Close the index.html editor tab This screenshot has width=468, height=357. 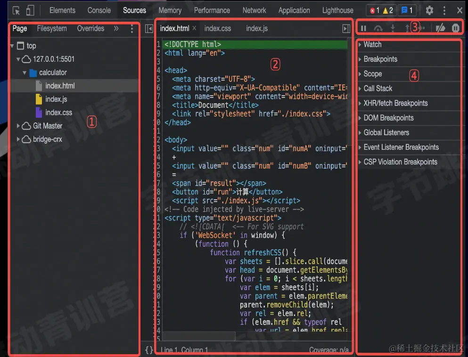[194, 28]
